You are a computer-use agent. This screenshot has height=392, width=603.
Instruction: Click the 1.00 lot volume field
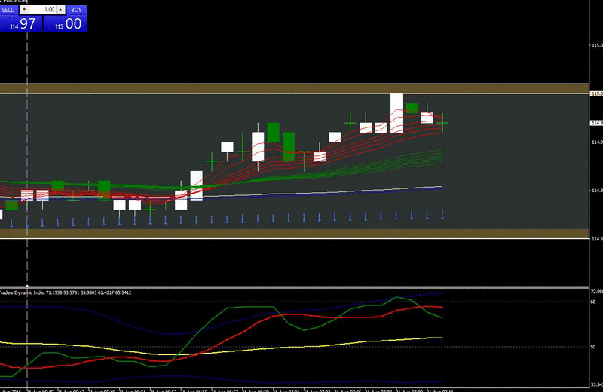click(42, 10)
